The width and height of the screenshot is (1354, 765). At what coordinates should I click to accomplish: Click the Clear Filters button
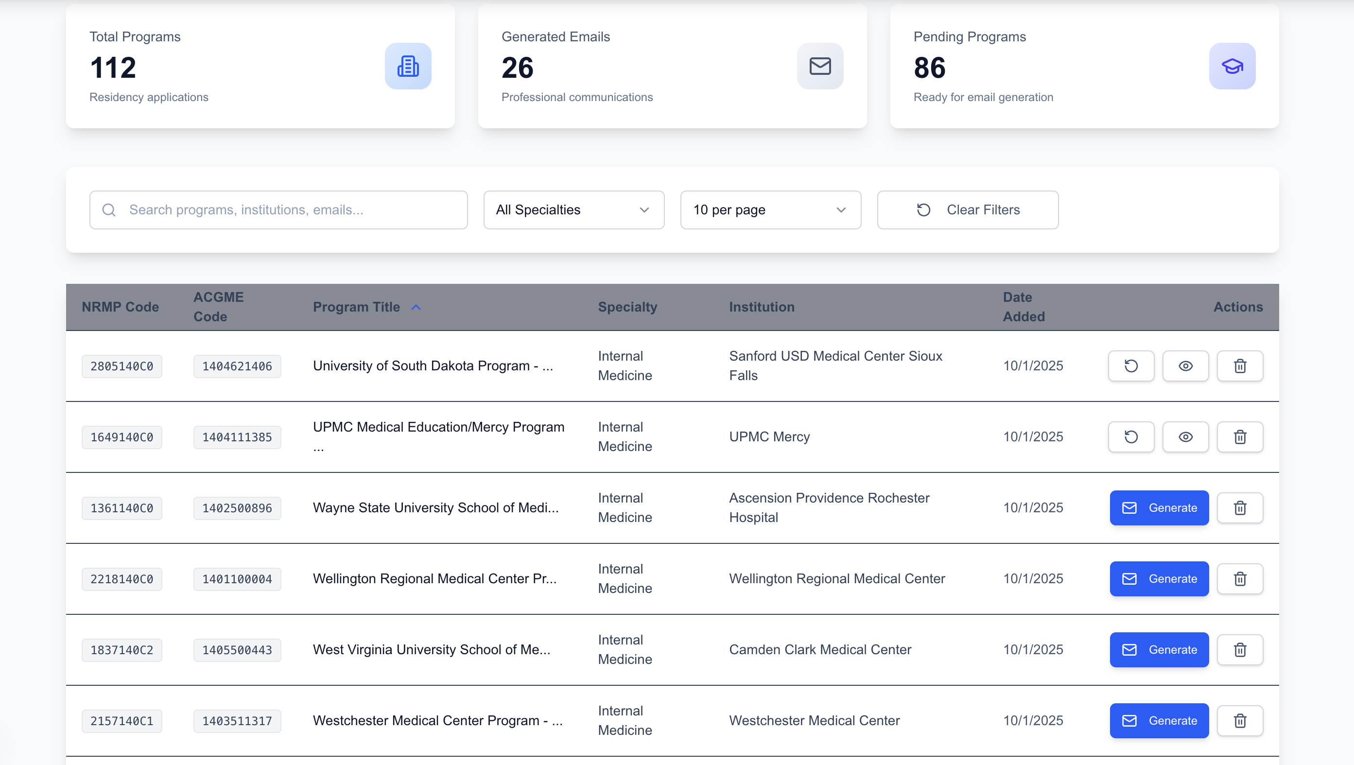(x=968, y=209)
